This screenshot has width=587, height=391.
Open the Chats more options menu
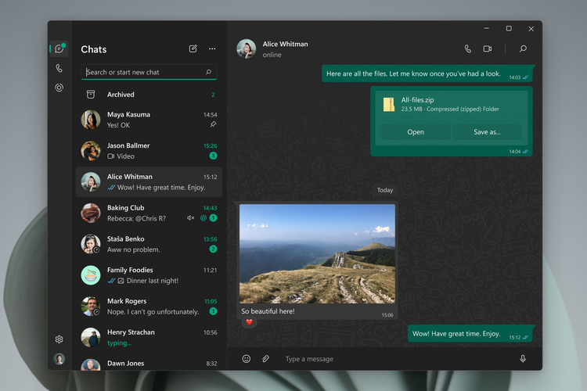click(x=212, y=49)
